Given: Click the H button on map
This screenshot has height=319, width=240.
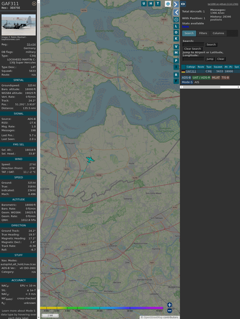Looking at the screenshot, I should click(151, 3).
